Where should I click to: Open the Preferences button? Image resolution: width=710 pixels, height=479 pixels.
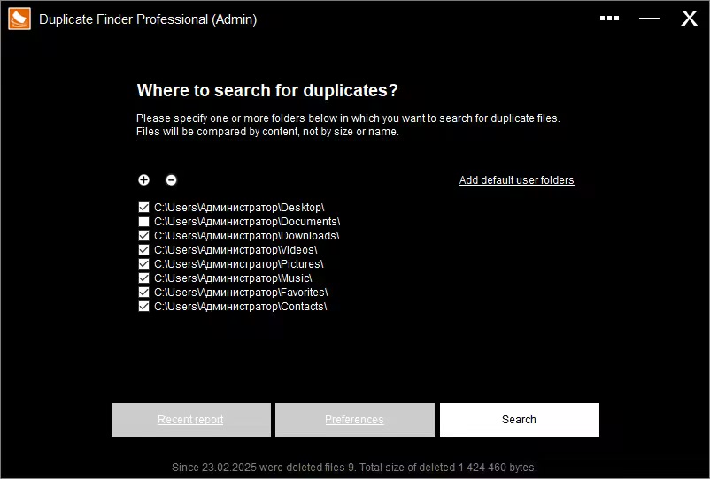tap(354, 420)
